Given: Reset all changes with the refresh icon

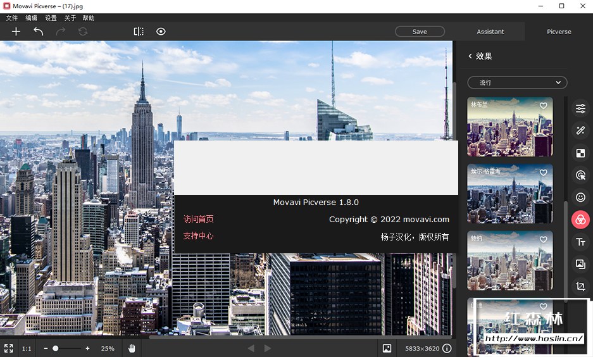Looking at the screenshot, I should [x=83, y=32].
